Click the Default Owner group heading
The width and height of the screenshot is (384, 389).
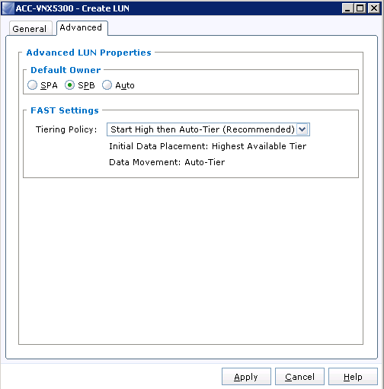[66, 70]
